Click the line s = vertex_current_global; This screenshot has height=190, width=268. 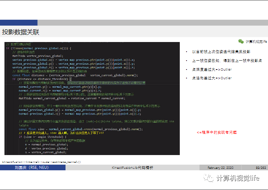click(46, 152)
